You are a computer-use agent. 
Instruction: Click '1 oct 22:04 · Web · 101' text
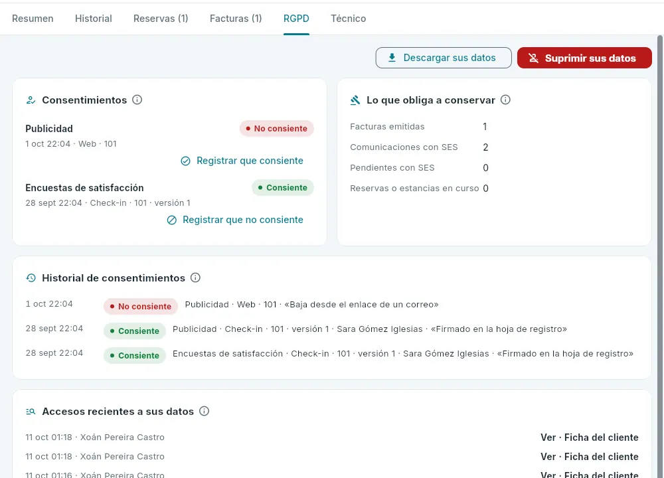tap(71, 144)
